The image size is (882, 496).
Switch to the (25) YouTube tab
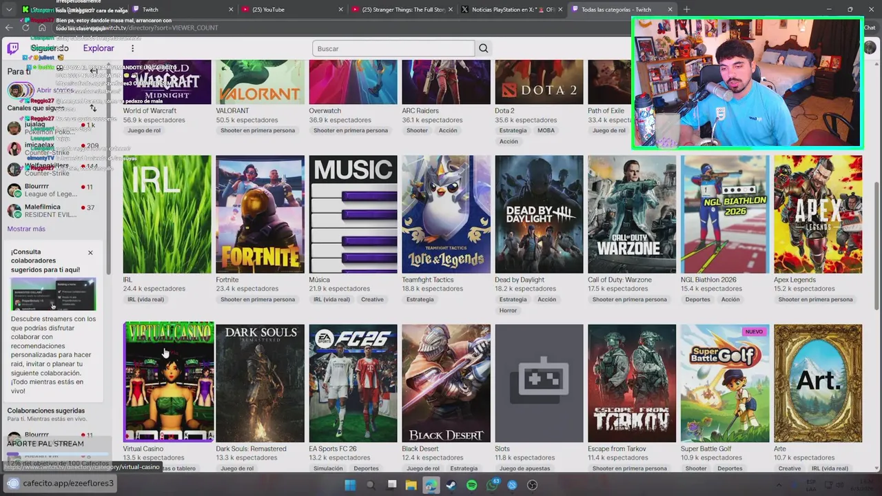pos(292,10)
